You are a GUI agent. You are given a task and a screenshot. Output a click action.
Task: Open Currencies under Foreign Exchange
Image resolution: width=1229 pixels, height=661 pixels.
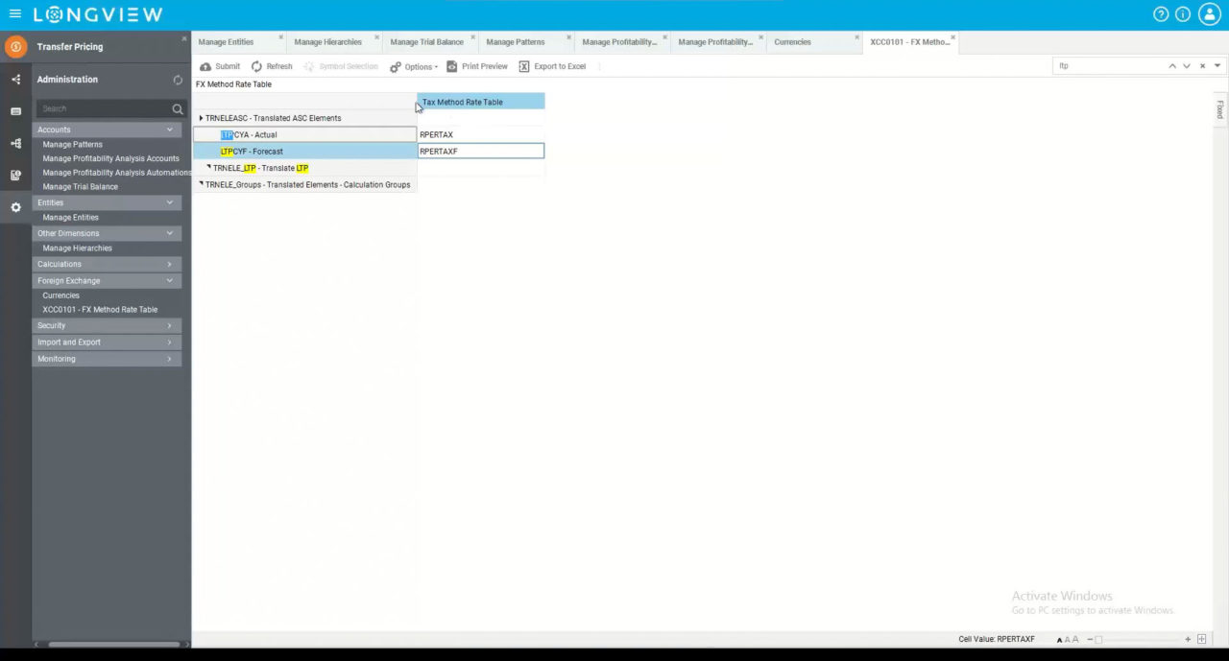60,295
